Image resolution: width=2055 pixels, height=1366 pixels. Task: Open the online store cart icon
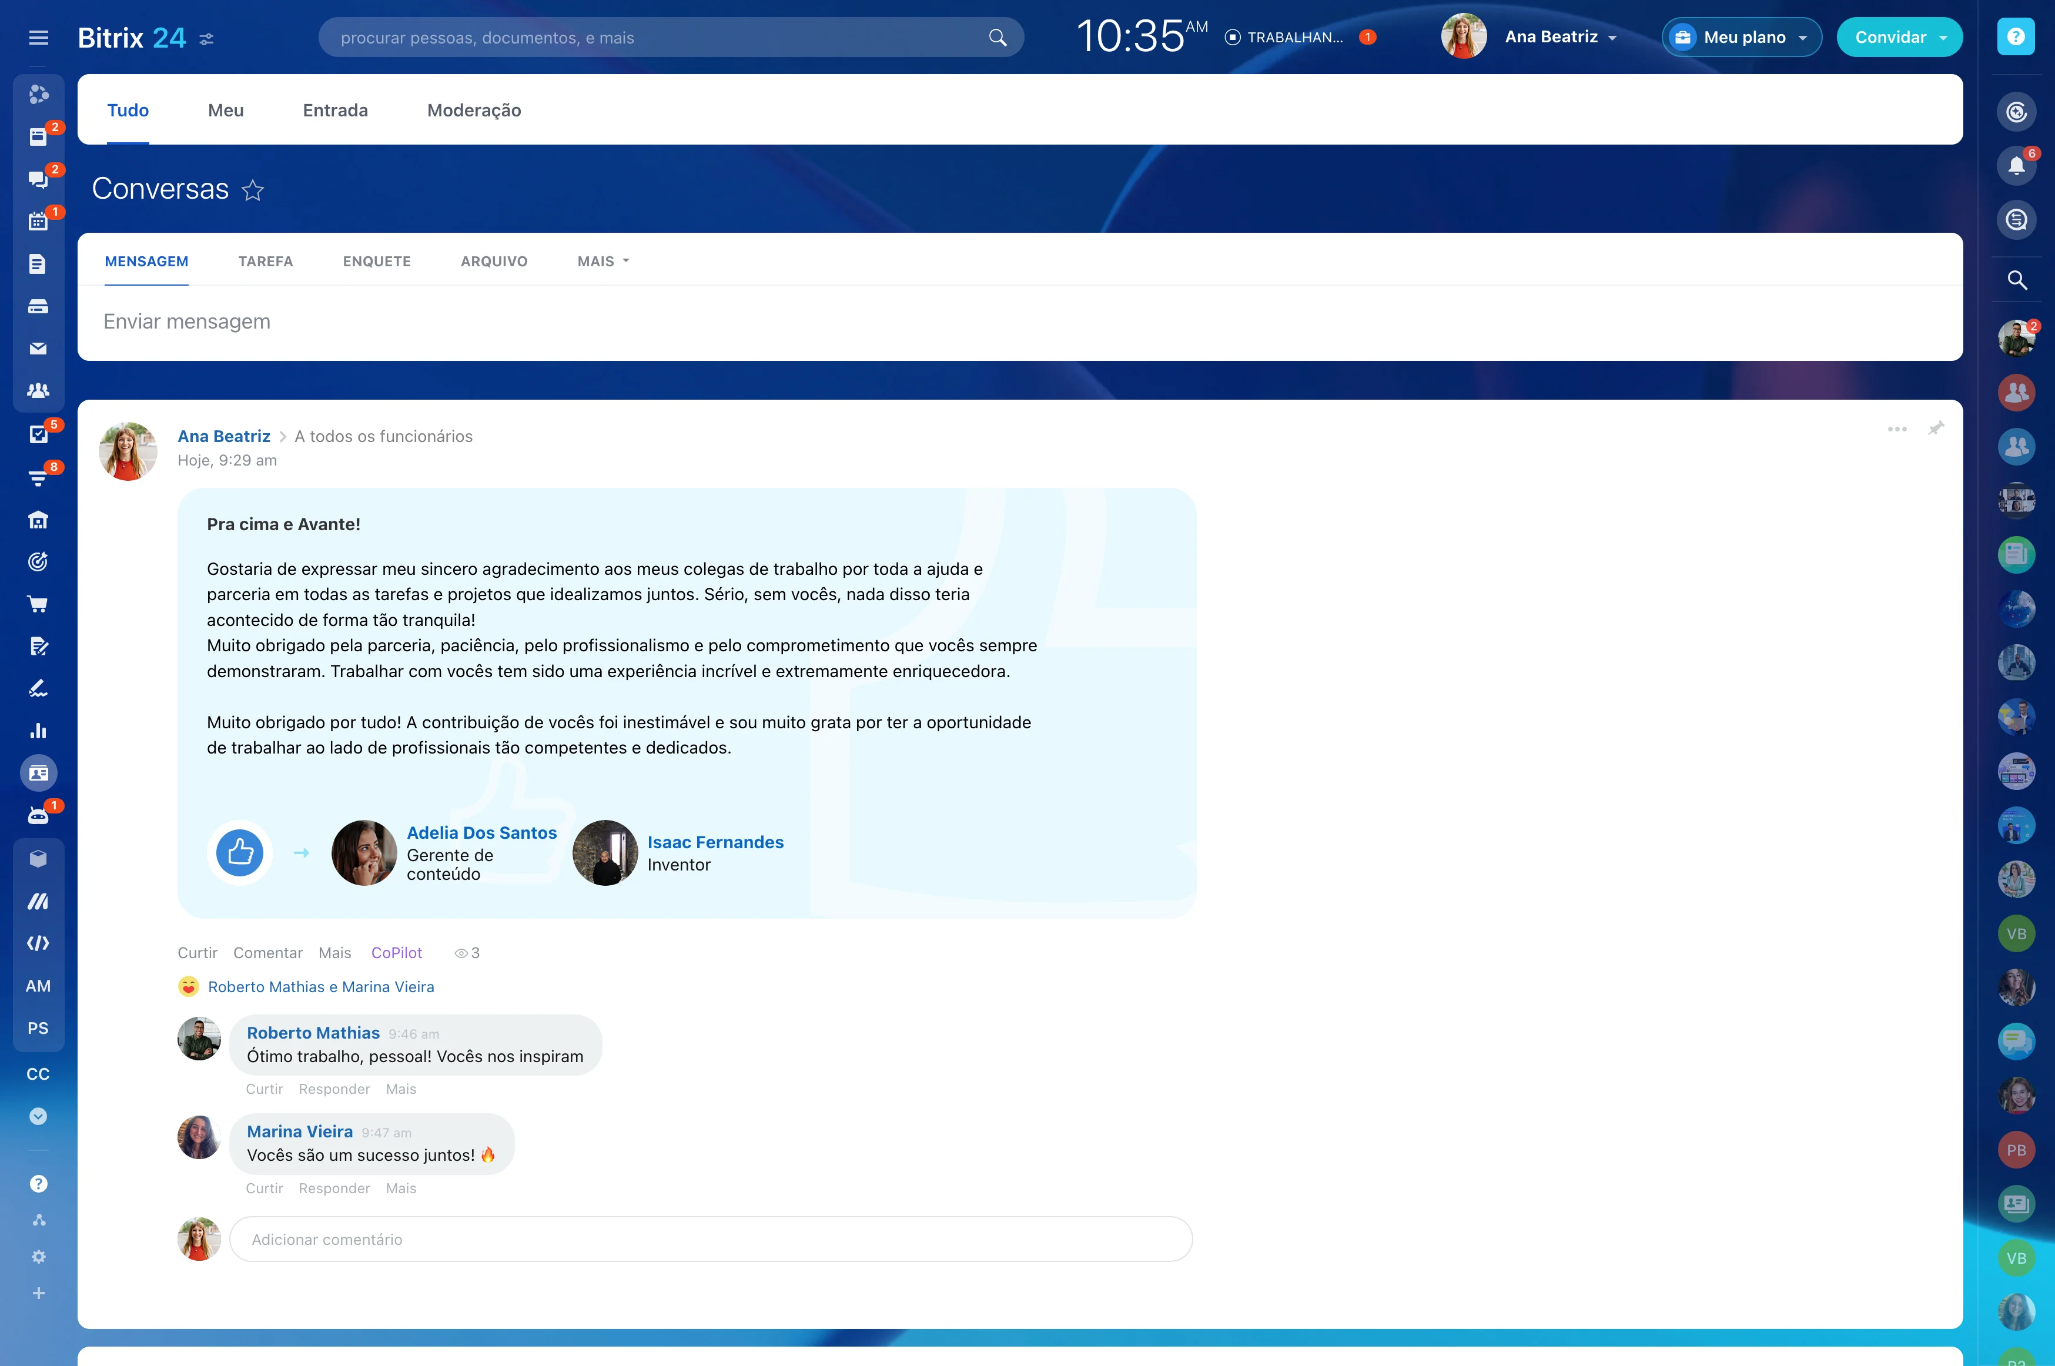tap(38, 604)
